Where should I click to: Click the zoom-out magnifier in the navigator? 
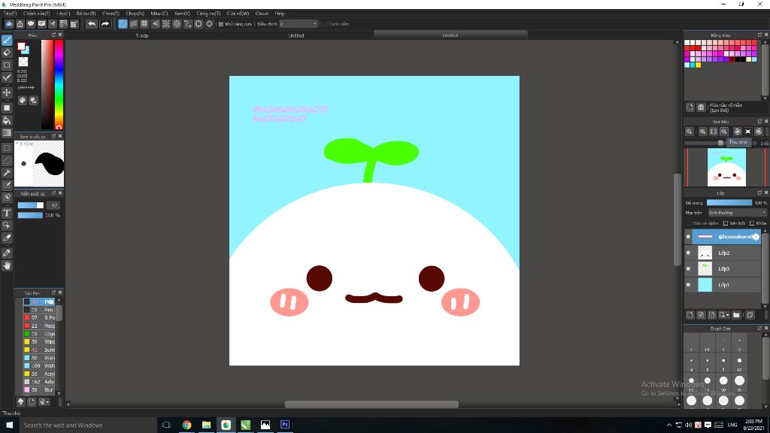[x=724, y=132]
